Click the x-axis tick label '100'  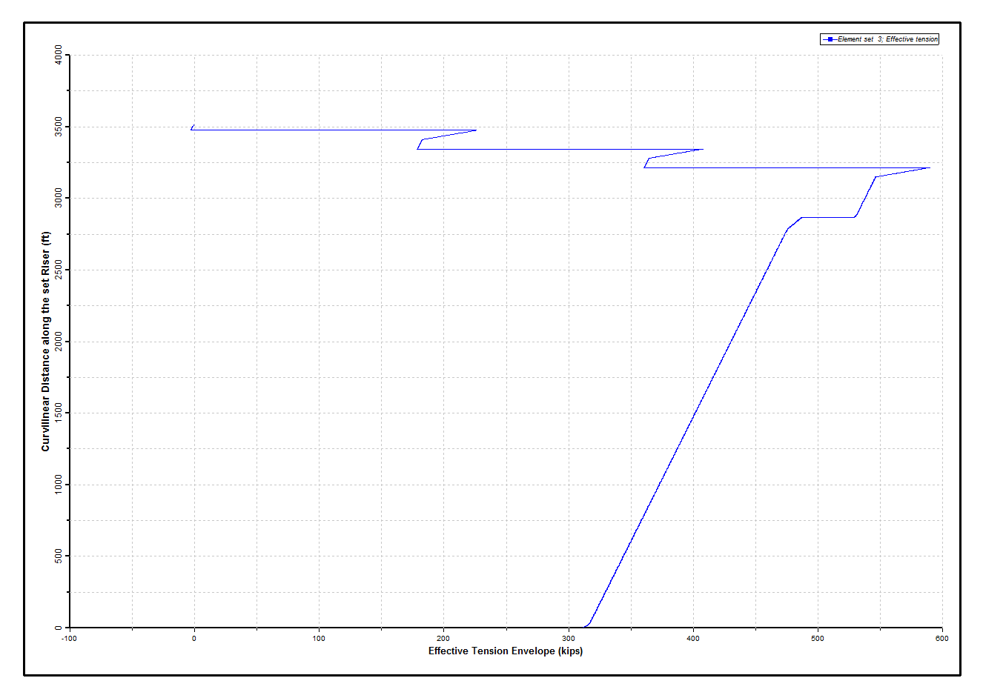[x=319, y=639]
